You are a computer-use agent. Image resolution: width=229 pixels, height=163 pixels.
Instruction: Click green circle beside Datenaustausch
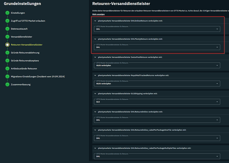pyautogui.click(x=7, y=29)
